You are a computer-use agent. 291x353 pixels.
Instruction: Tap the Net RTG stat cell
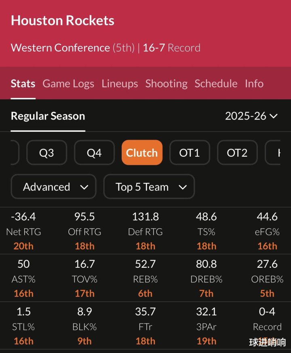(23, 231)
